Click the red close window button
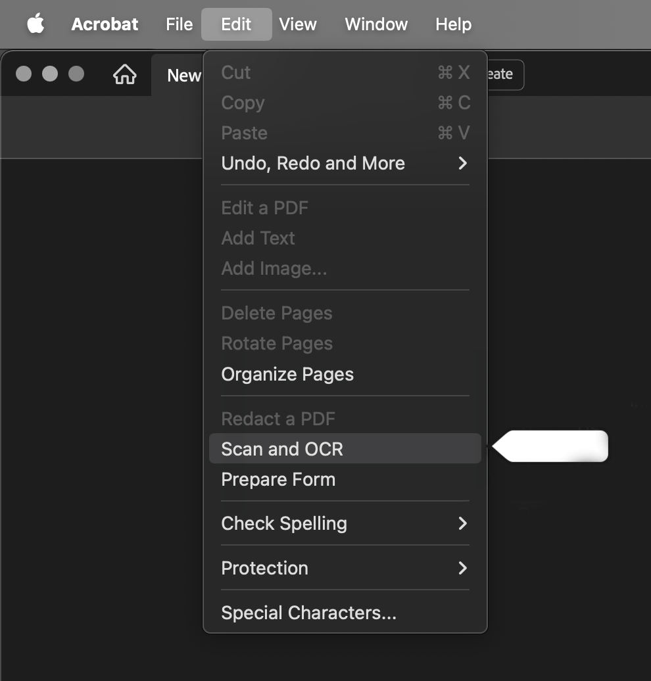Image resolution: width=651 pixels, height=681 pixels. tap(24, 74)
